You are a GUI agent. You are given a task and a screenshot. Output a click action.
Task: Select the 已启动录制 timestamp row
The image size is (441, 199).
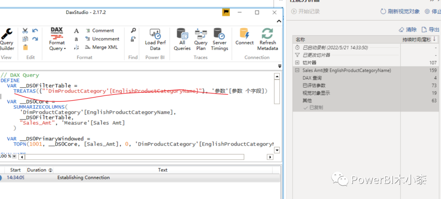[365, 47]
